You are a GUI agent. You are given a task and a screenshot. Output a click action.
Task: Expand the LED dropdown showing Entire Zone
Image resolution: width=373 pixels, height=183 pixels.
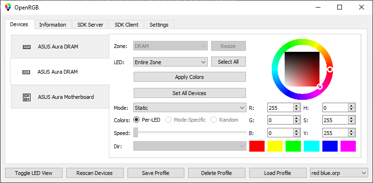point(171,62)
